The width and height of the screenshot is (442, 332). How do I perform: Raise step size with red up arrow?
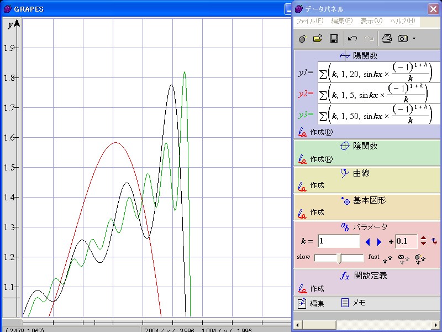[x=423, y=238]
